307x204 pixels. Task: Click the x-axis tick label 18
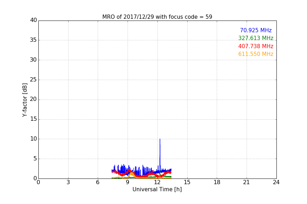(217, 182)
